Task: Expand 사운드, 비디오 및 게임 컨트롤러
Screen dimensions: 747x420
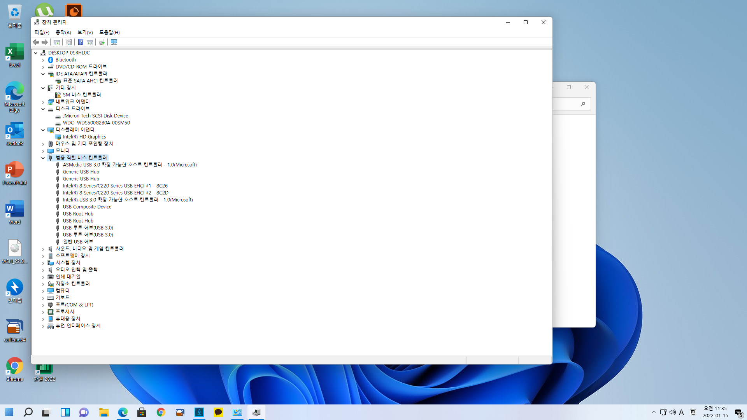Action: 43,249
